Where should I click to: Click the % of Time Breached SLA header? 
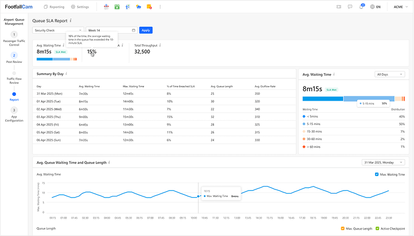pyautogui.click(x=181, y=87)
